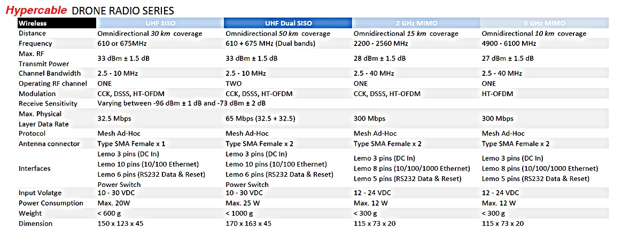Select the 5 GHz MIMO header
The width and height of the screenshot is (622, 251).
pos(544,23)
